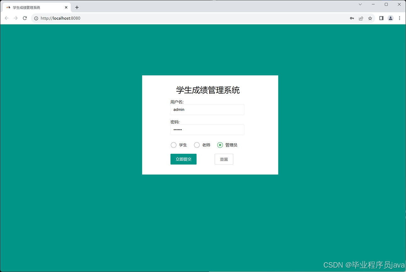Screen dimensions: 406x272
Task: Click the 重置 reset button
Action: pyautogui.click(x=224, y=159)
